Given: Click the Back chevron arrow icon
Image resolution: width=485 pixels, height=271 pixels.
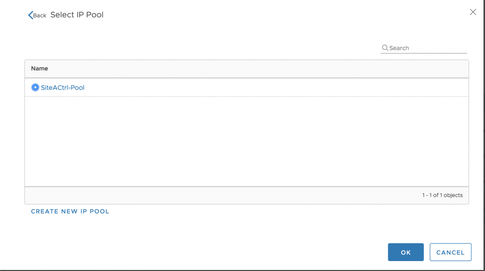Looking at the screenshot, I should [x=30, y=15].
